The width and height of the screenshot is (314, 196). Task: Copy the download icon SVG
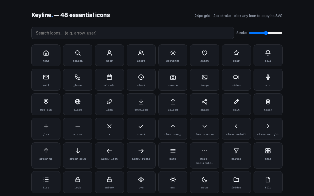(x=141, y=104)
